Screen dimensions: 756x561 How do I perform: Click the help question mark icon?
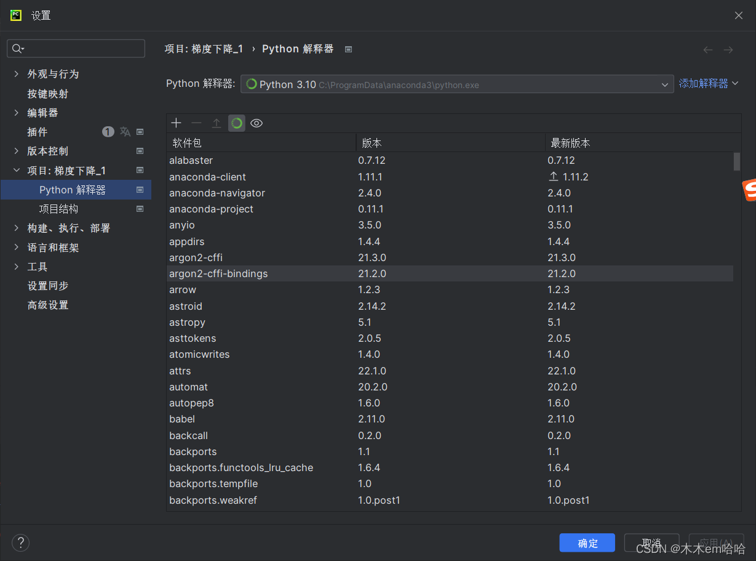20,543
